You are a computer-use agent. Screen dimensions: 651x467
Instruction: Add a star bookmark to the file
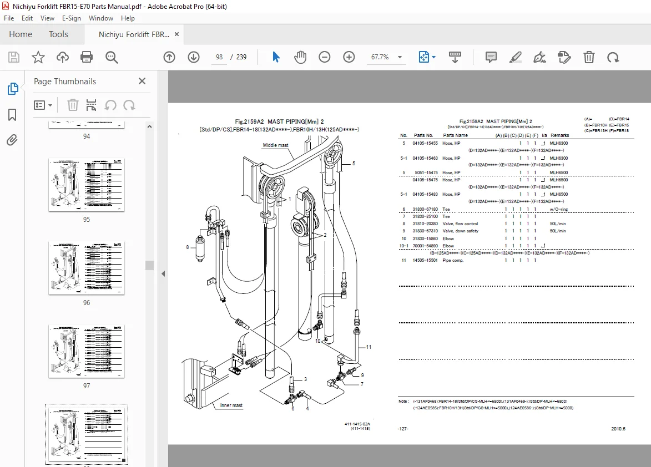tap(38, 57)
